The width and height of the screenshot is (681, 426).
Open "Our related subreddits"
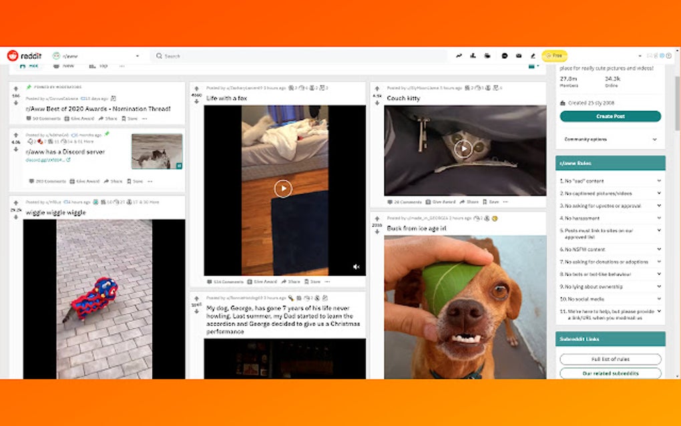click(x=610, y=373)
